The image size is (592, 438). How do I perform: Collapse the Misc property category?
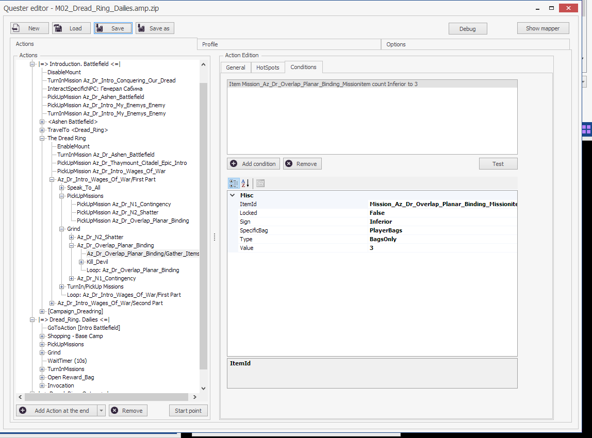[232, 195]
